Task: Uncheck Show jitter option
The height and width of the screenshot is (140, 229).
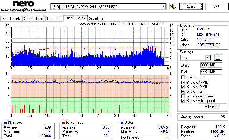Action: point(183,92)
